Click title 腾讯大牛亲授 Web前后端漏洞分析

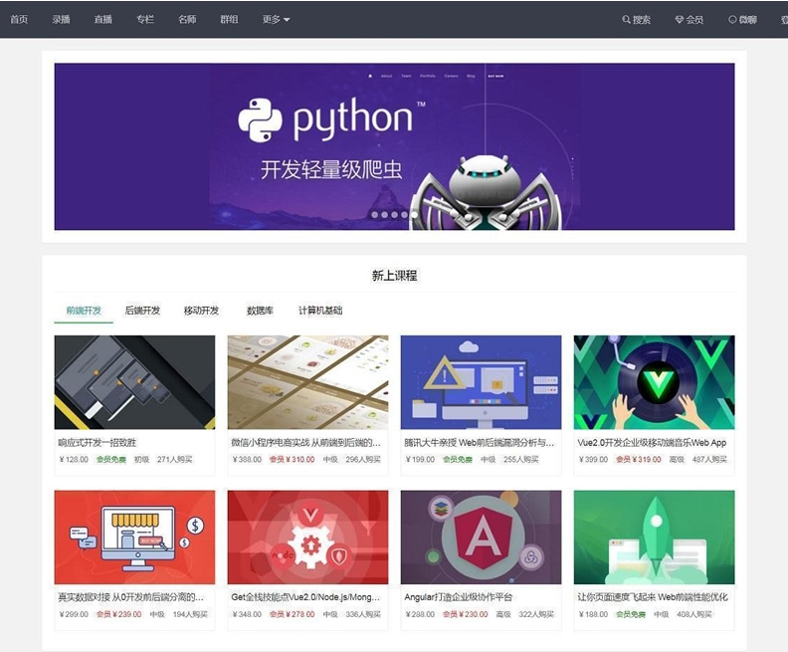point(479,443)
